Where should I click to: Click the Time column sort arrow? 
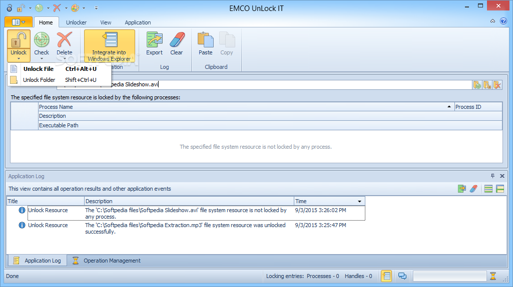359,201
